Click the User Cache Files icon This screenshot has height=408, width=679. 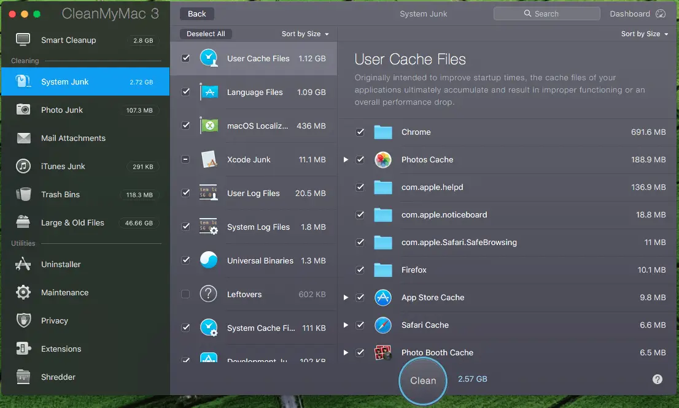click(209, 58)
